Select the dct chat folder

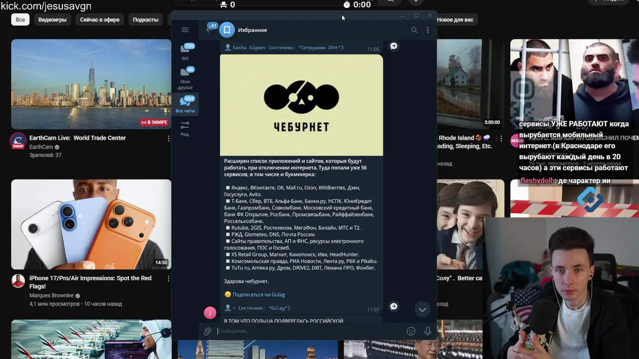185,52
